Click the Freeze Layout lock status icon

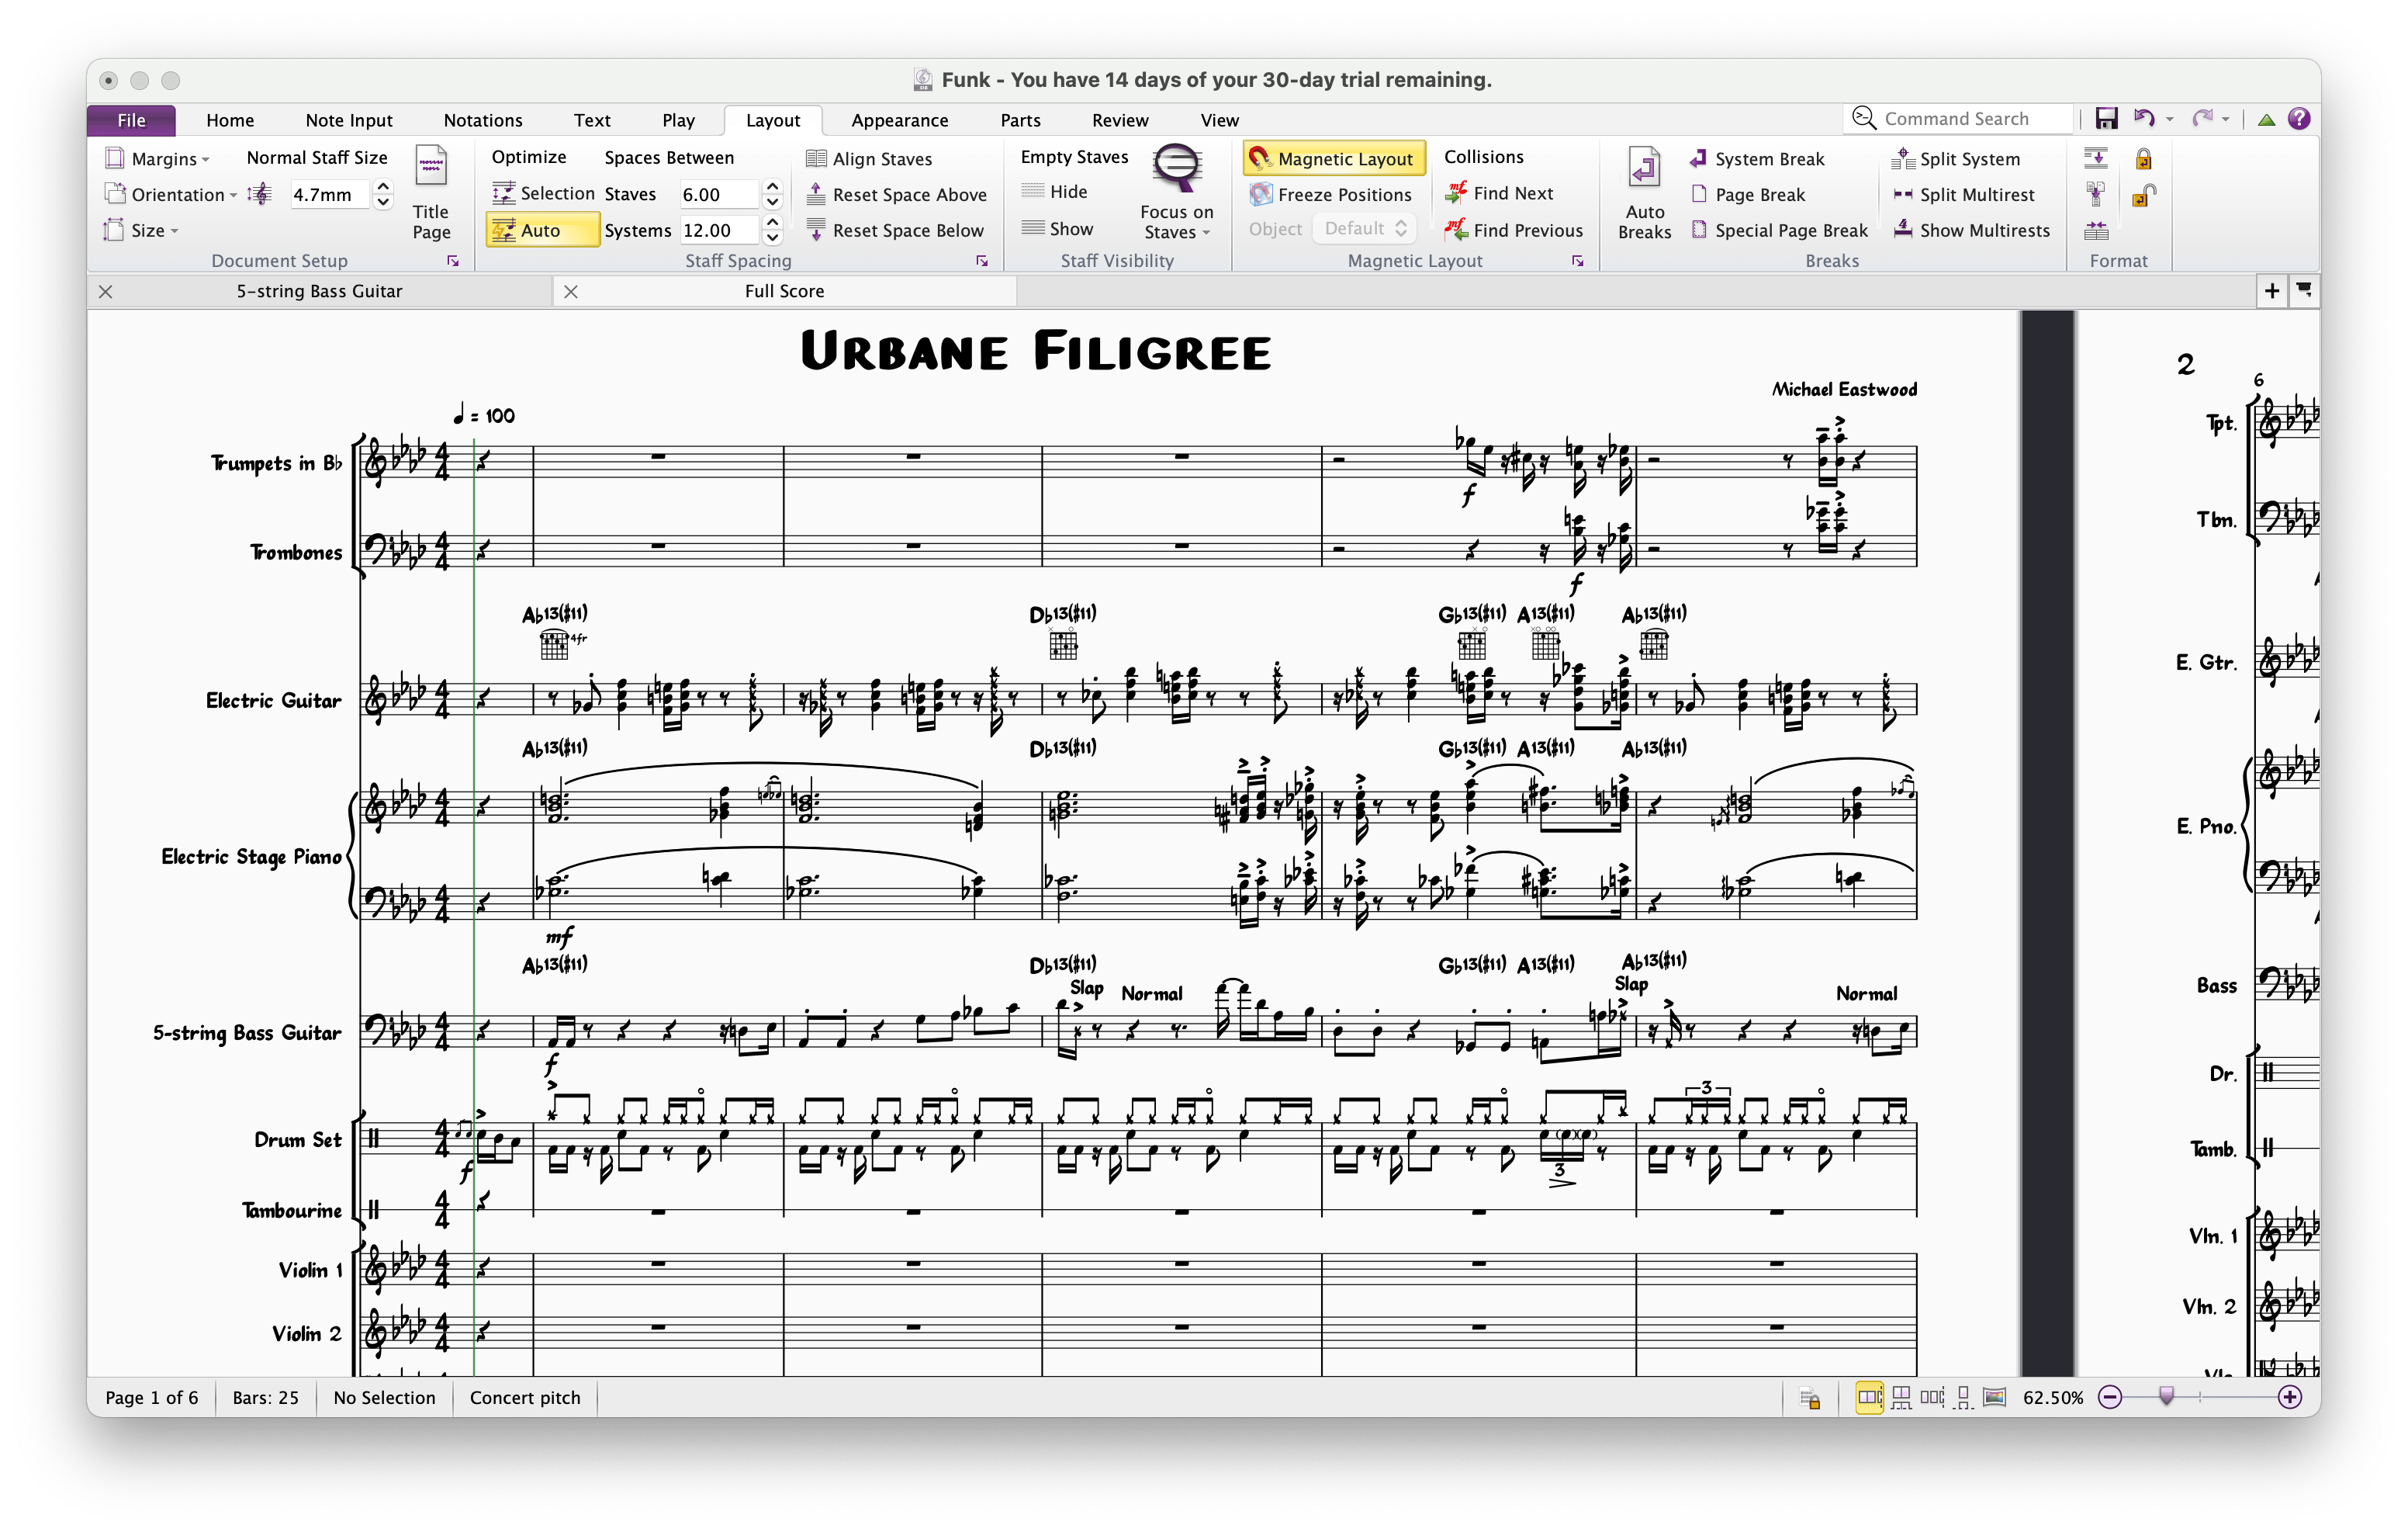tap(1810, 1398)
